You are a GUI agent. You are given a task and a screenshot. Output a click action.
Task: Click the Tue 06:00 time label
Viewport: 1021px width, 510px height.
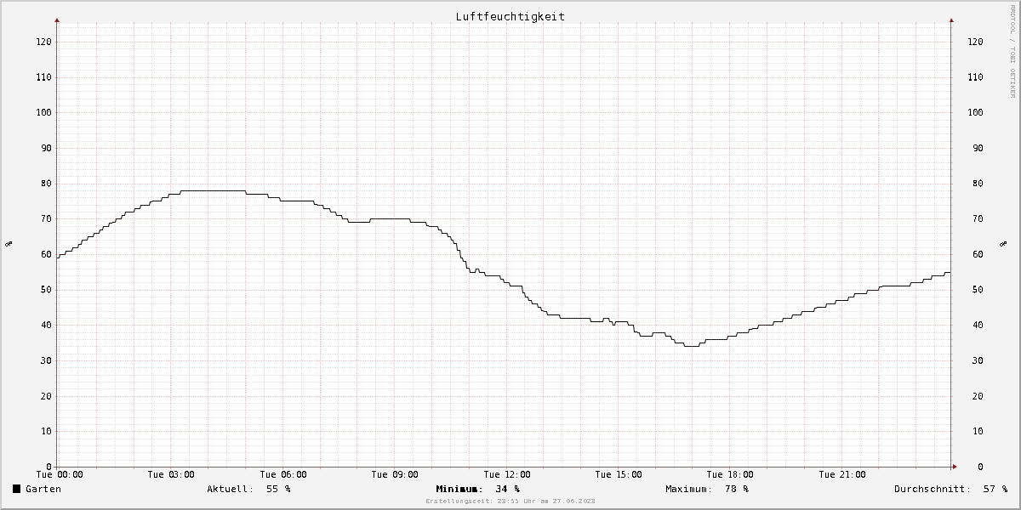(x=283, y=474)
